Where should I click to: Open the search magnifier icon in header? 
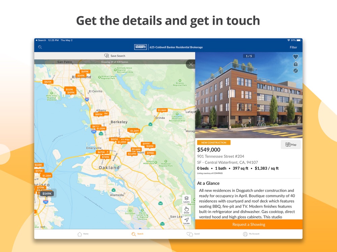tap(40, 47)
